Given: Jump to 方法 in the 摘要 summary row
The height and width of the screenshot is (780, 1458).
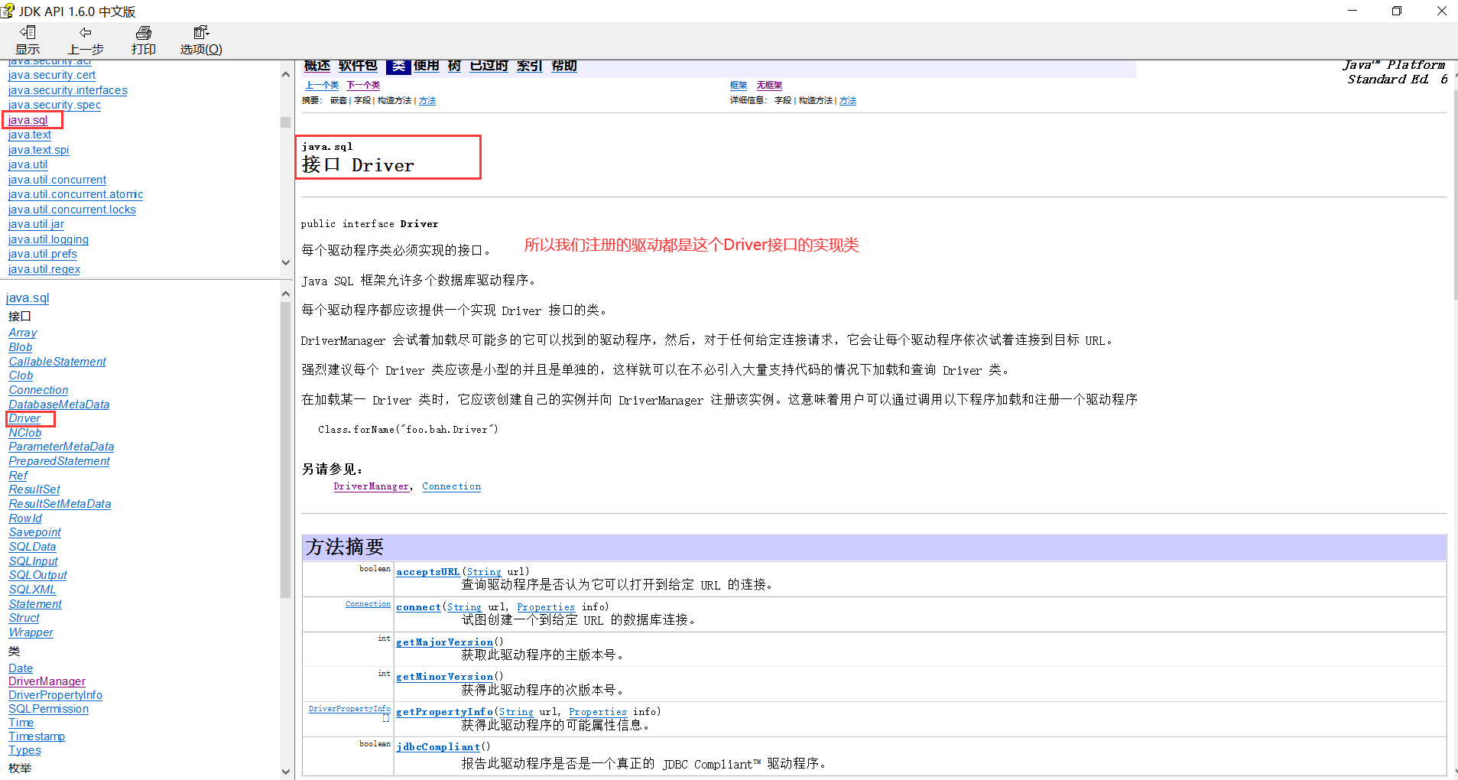Looking at the screenshot, I should point(427,101).
